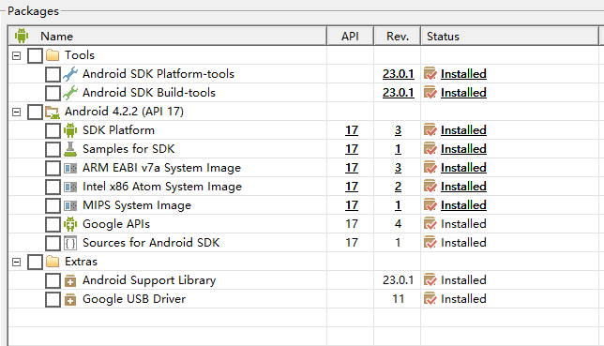Sort by the Rev. column header

pyautogui.click(x=398, y=36)
